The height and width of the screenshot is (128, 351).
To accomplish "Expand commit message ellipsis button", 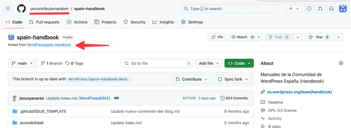I will pos(116,98).
